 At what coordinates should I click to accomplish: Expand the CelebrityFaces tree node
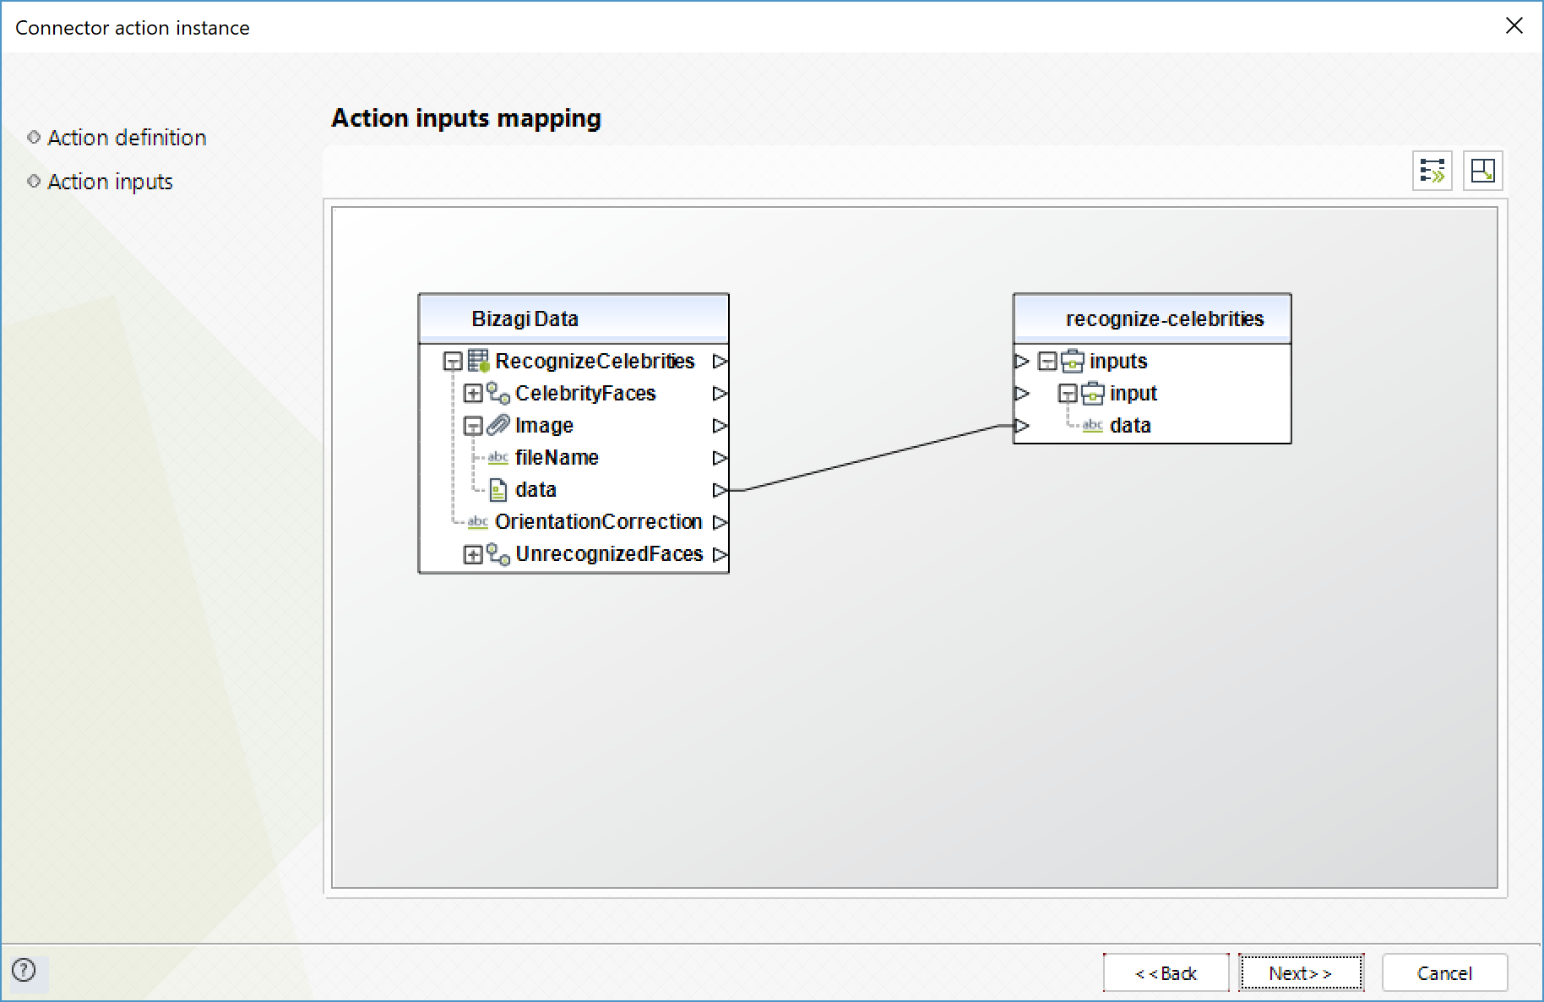click(x=473, y=394)
